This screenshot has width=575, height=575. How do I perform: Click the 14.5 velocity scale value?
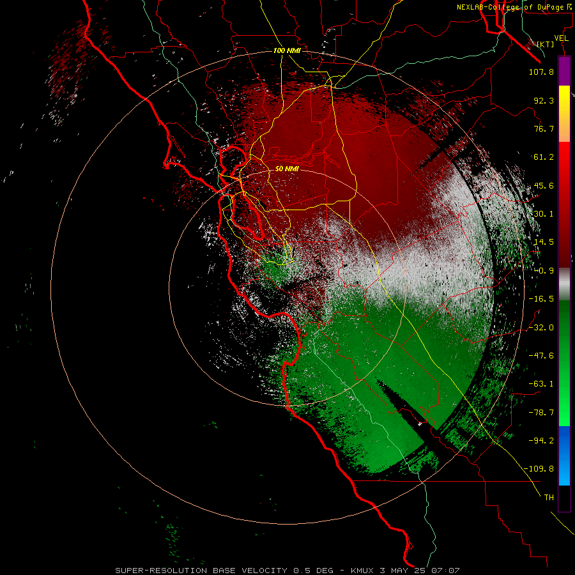tap(544, 242)
